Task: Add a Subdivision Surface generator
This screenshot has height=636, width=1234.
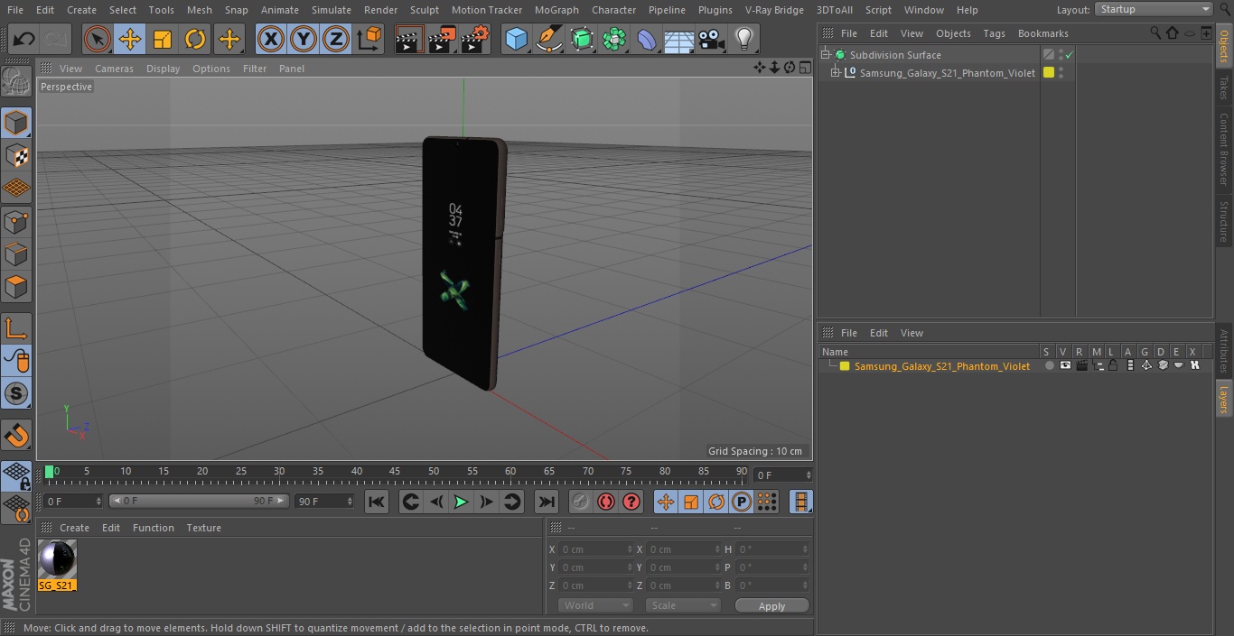Action: point(582,39)
